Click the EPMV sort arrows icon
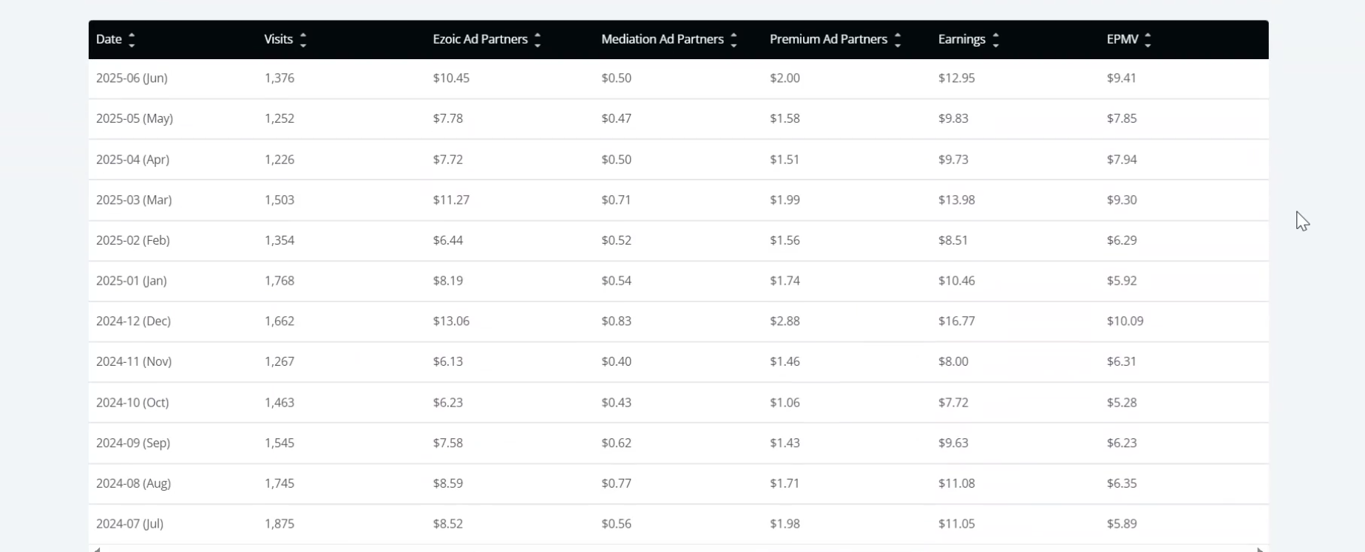Viewport: 1365px width, 552px height. [x=1148, y=40]
